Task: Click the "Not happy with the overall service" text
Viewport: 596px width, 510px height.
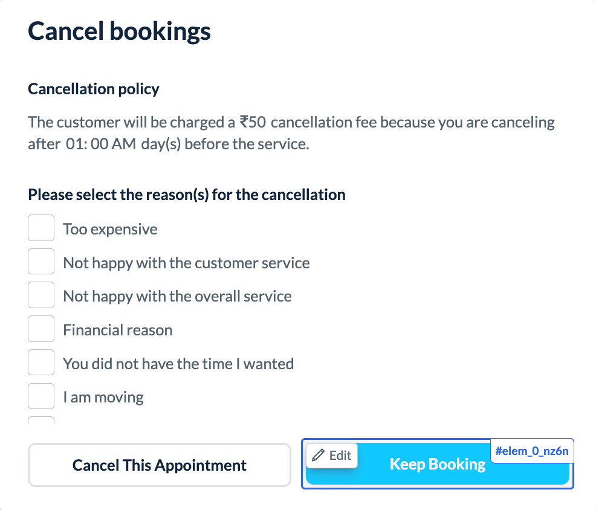Action: 177,296
